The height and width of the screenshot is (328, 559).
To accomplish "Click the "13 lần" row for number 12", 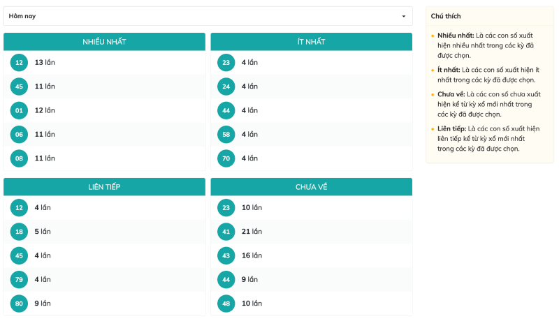I will [x=45, y=63].
